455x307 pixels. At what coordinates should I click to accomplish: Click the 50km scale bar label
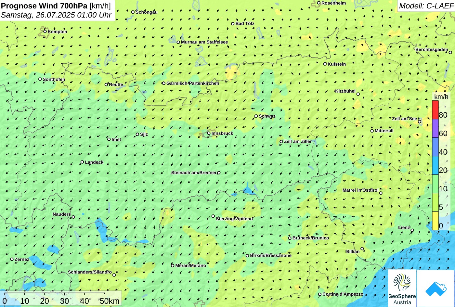pos(110,301)
